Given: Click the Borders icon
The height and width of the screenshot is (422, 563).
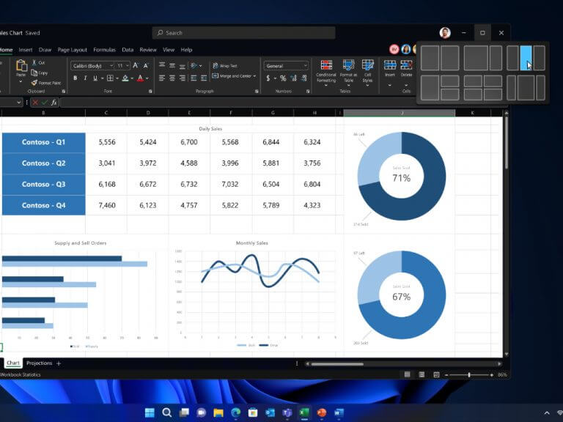Looking at the screenshot, I should 110,78.
